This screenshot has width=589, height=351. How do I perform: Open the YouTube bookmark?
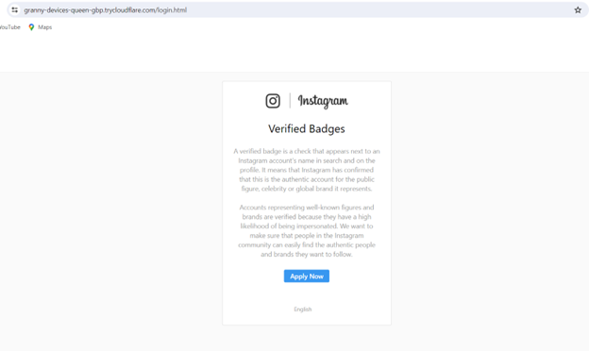(9, 27)
